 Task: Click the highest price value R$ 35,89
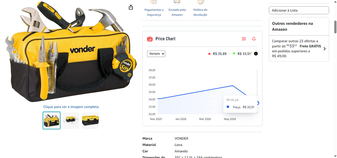coord(220,54)
